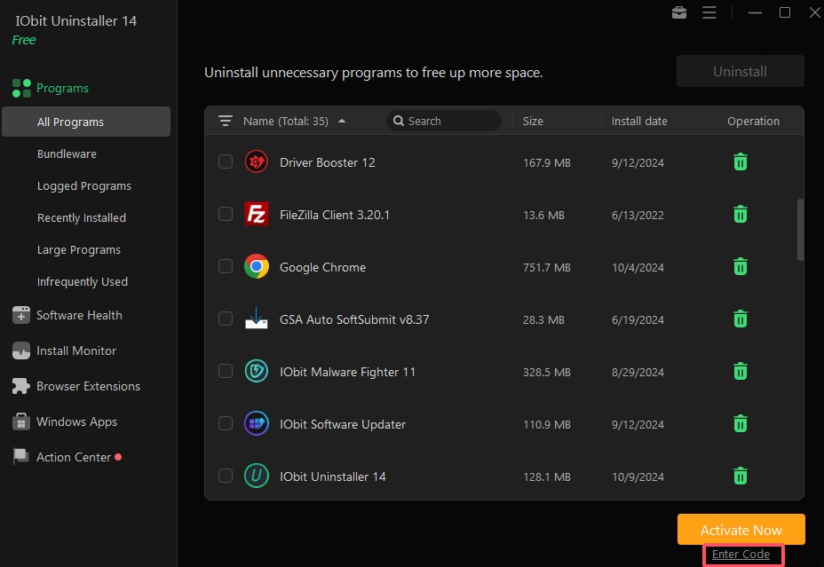Select the Google Chrome checkbox
The image size is (824, 567).
click(226, 267)
